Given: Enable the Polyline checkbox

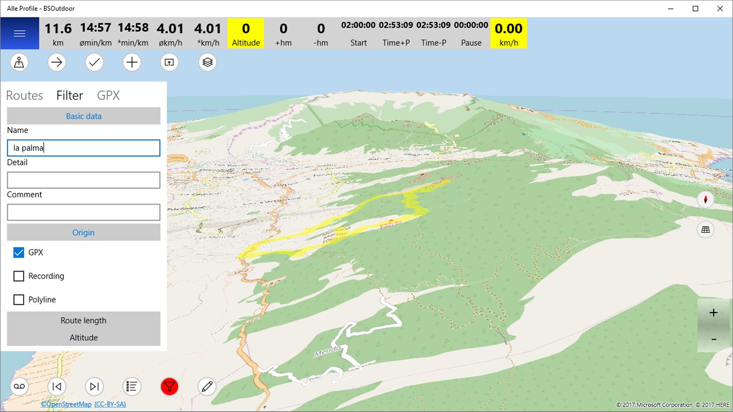Looking at the screenshot, I should coord(19,299).
